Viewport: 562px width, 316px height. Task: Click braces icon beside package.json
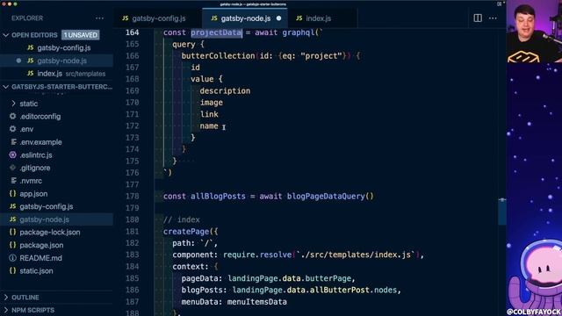point(13,245)
